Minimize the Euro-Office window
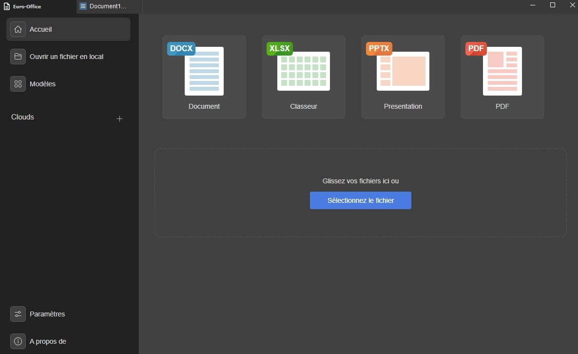Image resolution: width=578 pixels, height=354 pixels. (533, 5)
